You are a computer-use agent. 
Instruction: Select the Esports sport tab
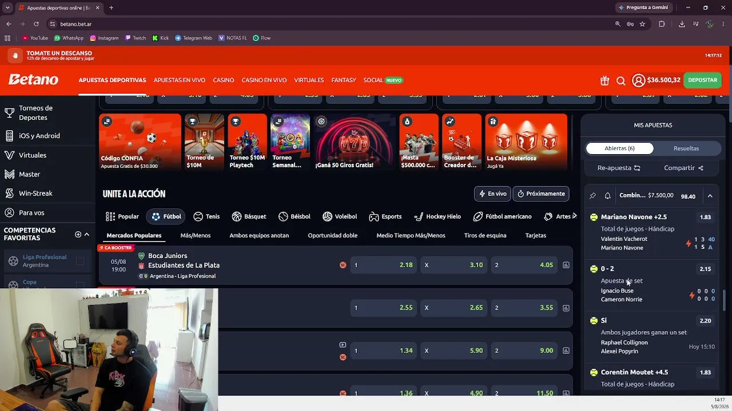385,217
